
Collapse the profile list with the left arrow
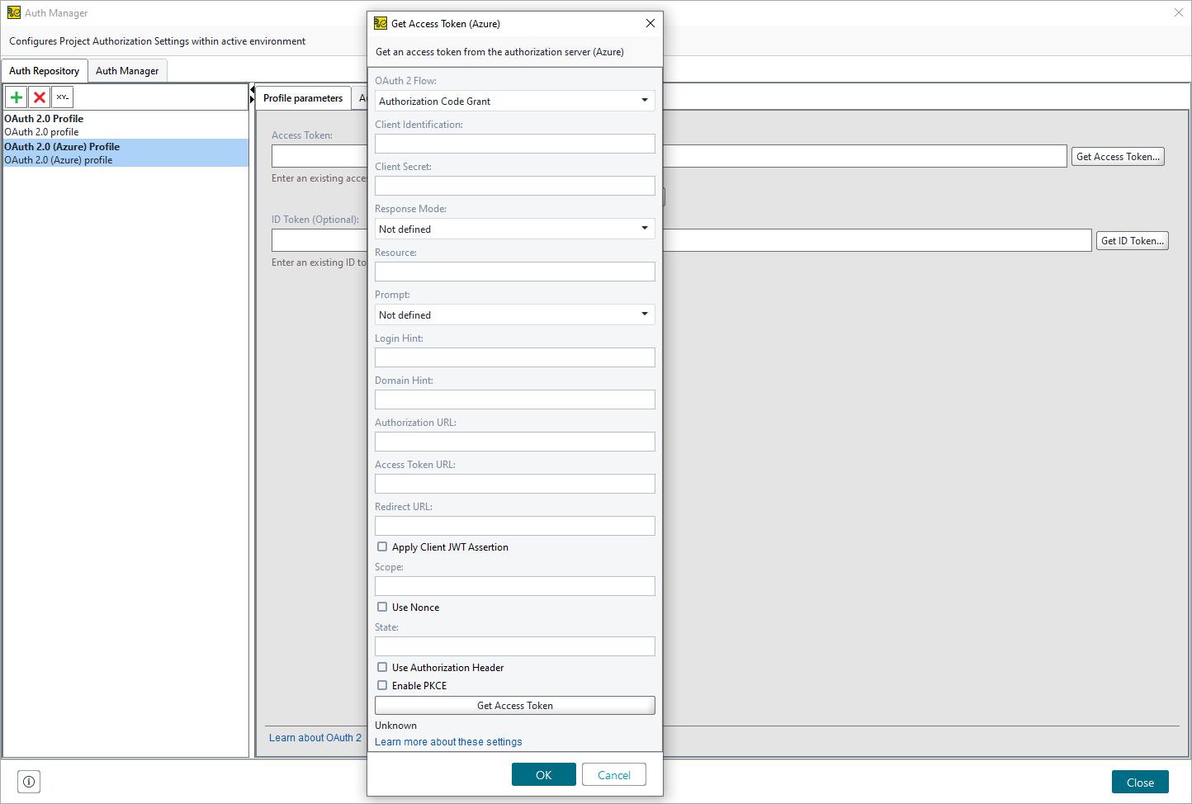tap(252, 89)
